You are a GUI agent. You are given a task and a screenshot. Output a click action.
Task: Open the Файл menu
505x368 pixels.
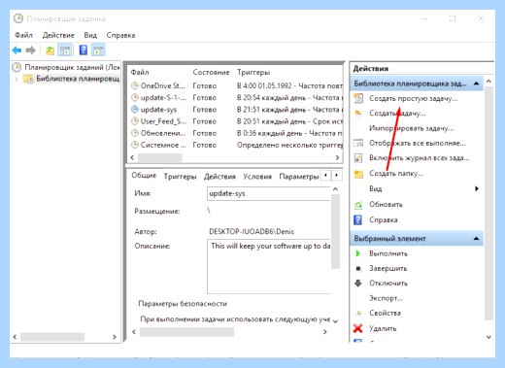coord(23,35)
